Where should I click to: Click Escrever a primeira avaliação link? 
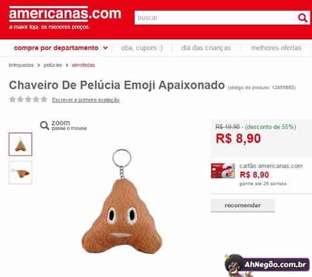(x=85, y=100)
